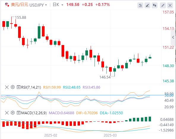Click the MACD(12,26,9) indicator label
176x139 pixels.
(34, 113)
